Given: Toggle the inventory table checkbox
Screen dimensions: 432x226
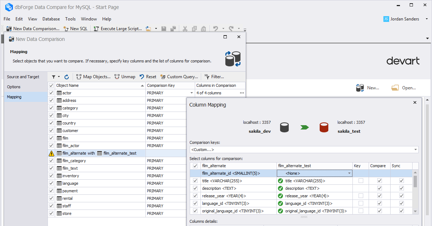Looking at the screenshot, I should click(51, 176).
